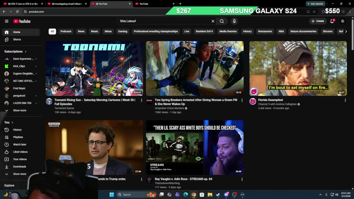Switch to Investigating Israeli Influence browser tab

click(67, 4)
